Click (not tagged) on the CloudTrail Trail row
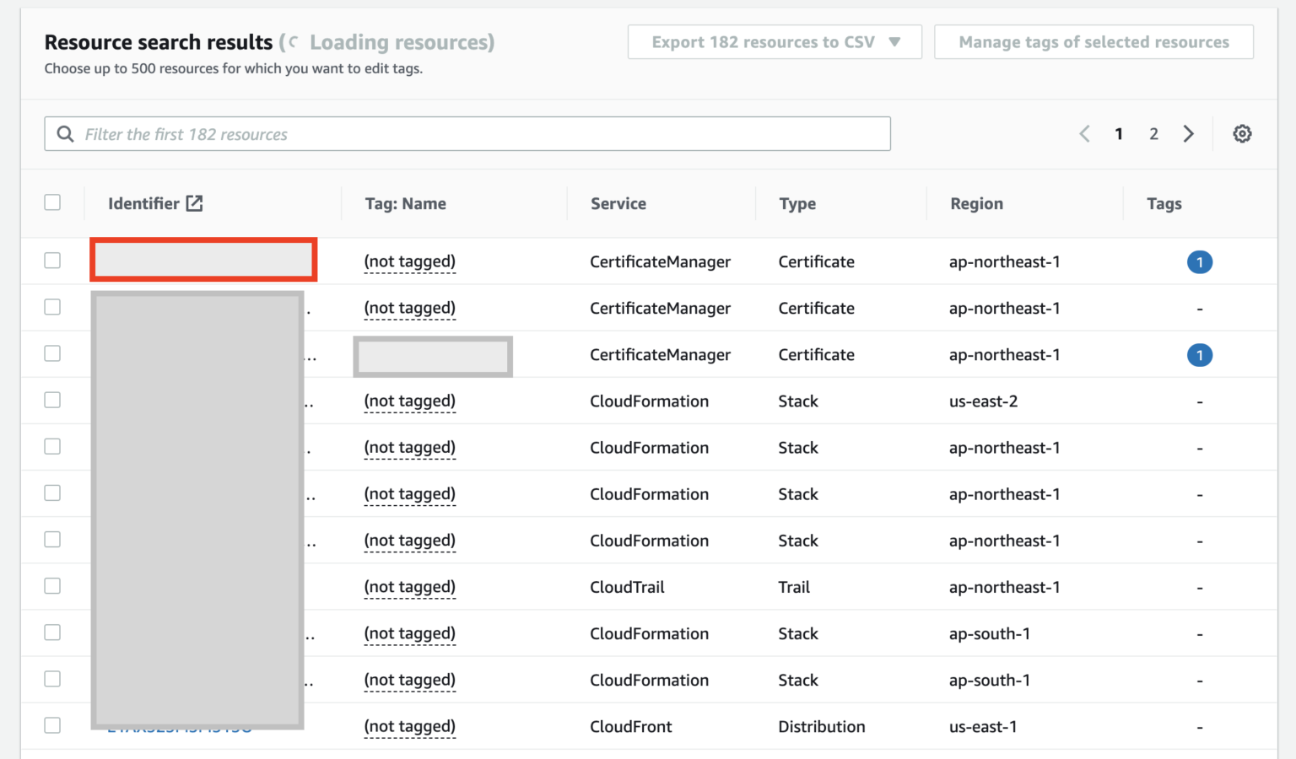The height and width of the screenshot is (759, 1296). 409,587
